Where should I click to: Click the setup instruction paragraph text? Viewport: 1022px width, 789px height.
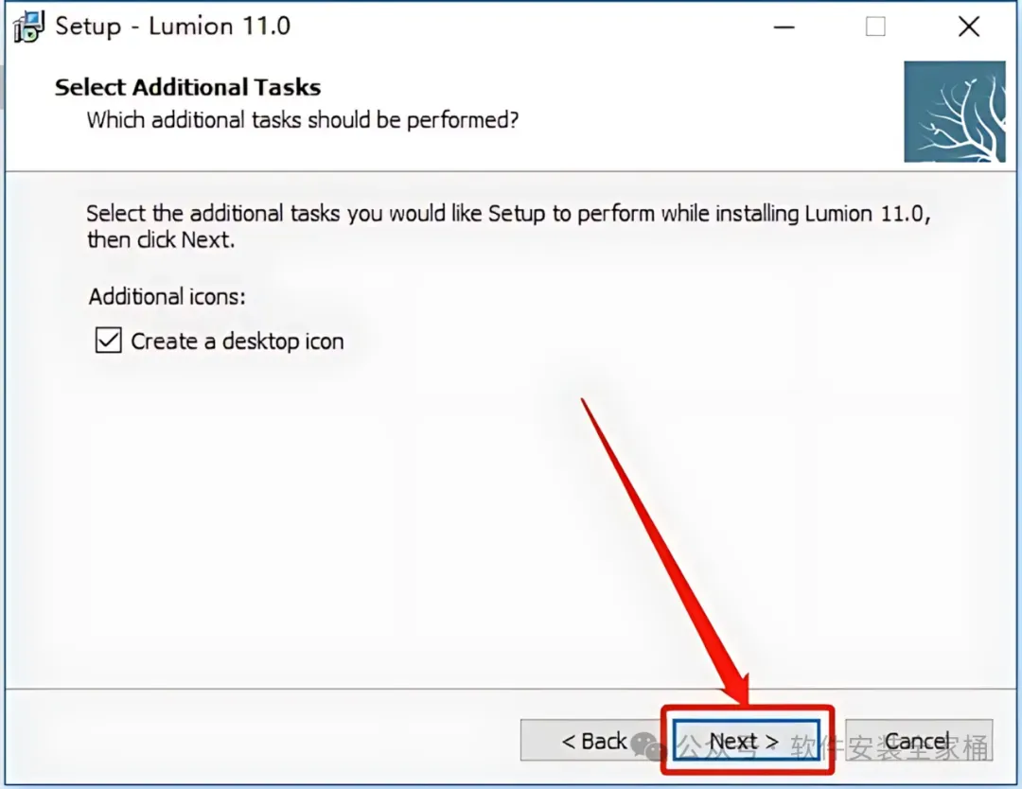coord(508,226)
